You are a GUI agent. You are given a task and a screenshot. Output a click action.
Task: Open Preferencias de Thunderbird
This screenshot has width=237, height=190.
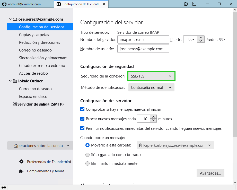pyautogui.click(x=49, y=162)
